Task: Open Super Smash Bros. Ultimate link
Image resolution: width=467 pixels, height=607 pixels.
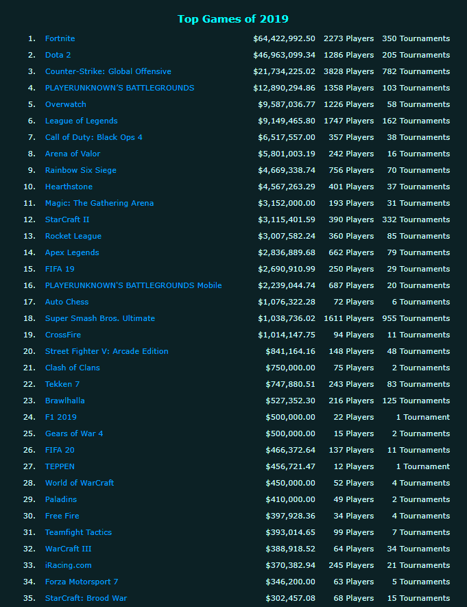Action: (99, 318)
